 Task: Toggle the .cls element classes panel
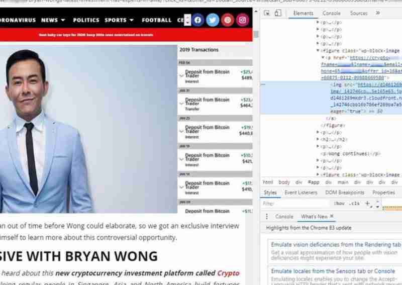click(354, 204)
